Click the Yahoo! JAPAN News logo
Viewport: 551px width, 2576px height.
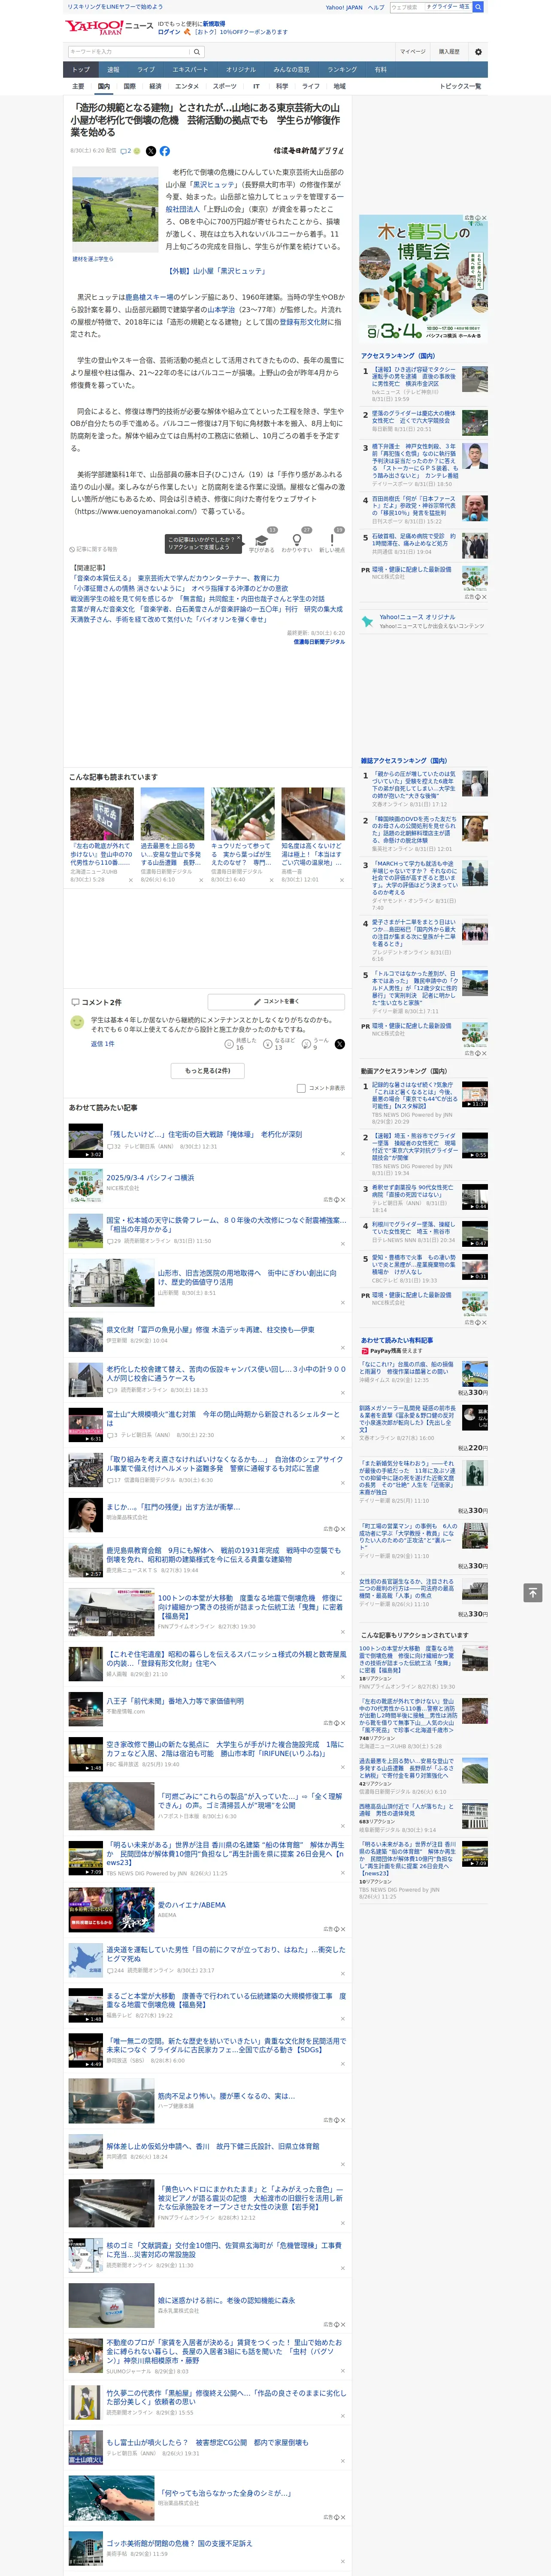tap(109, 27)
